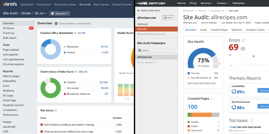Click the Share button
The height and width of the screenshot is (134, 269).
point(168,17)
